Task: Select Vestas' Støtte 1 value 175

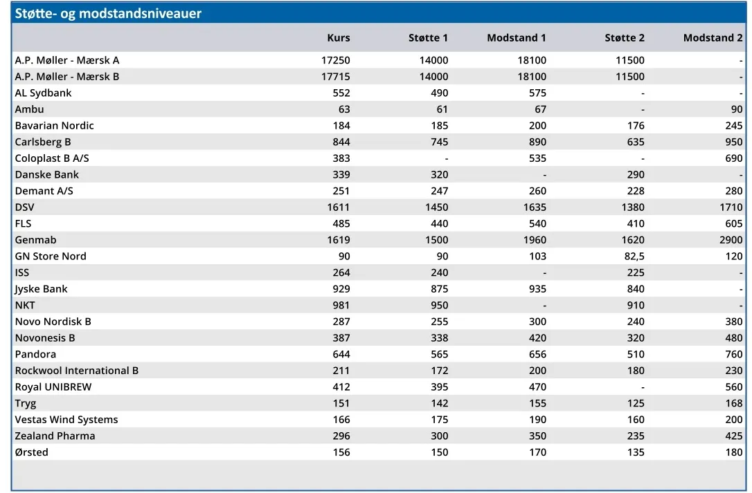Action: pos(439,419)
